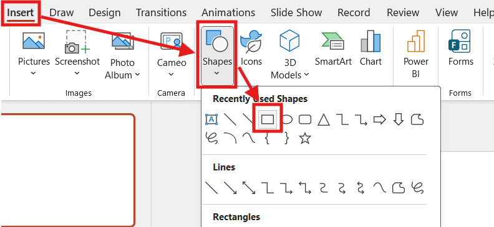
Task: Pick the Arc shape in recent shapes
Action: (x=230, y=138)
